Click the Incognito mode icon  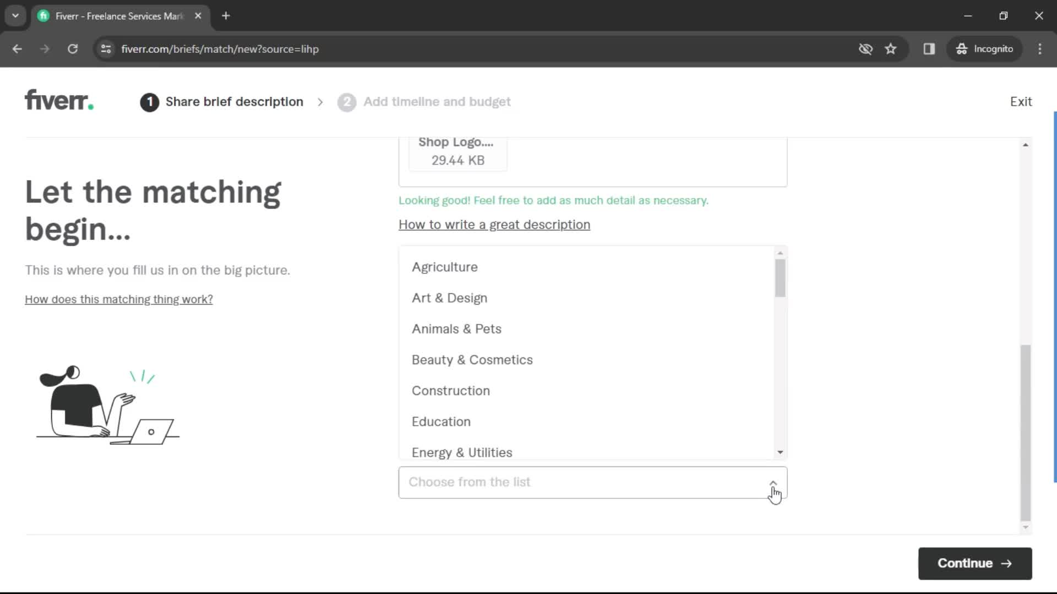click(x=962, y=48)
